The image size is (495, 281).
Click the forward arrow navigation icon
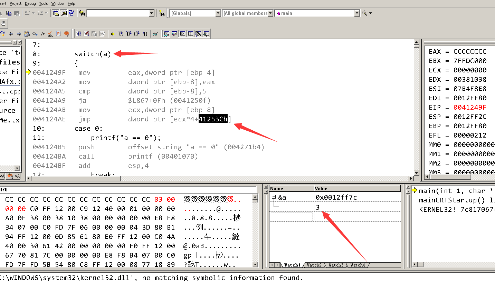19,34
